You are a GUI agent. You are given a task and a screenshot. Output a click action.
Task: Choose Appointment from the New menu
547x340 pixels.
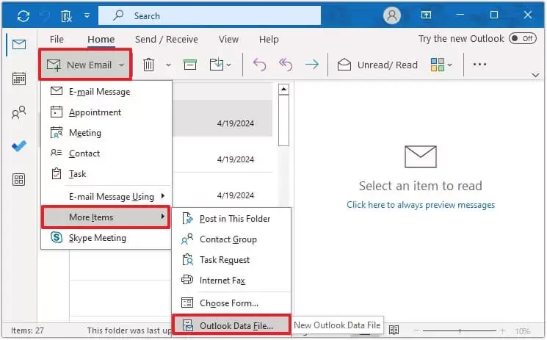pos(106,112)
